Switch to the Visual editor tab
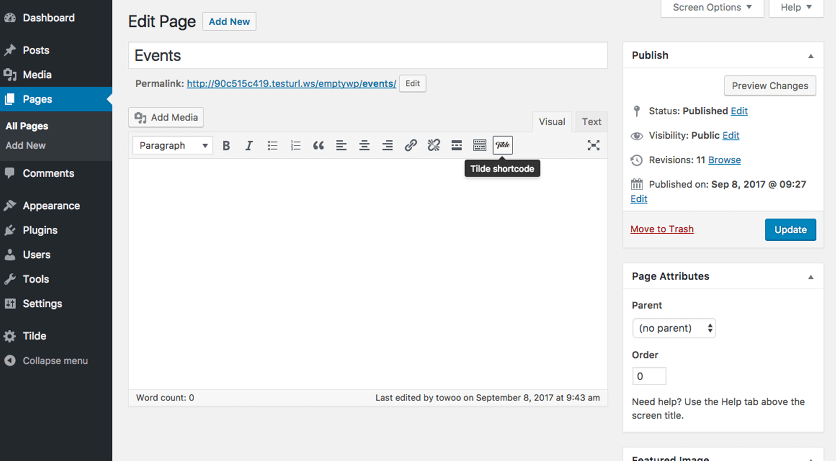 [552, 122]
